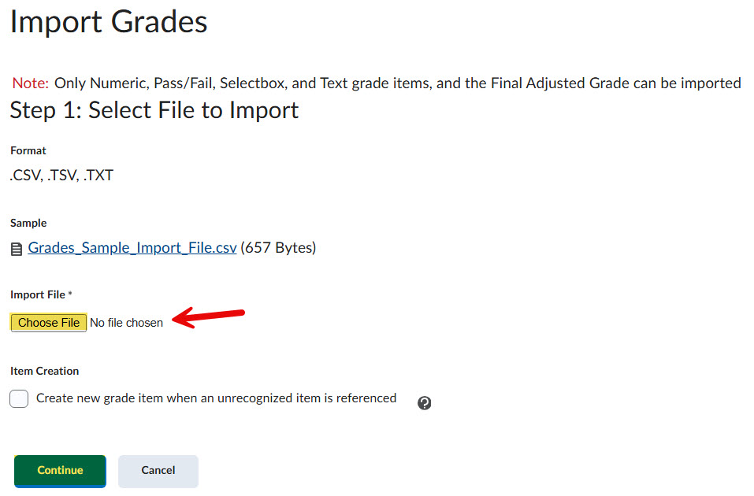Open the question mark help icon
The width and height of the screenshot is (754, 496).
[424, 403]
